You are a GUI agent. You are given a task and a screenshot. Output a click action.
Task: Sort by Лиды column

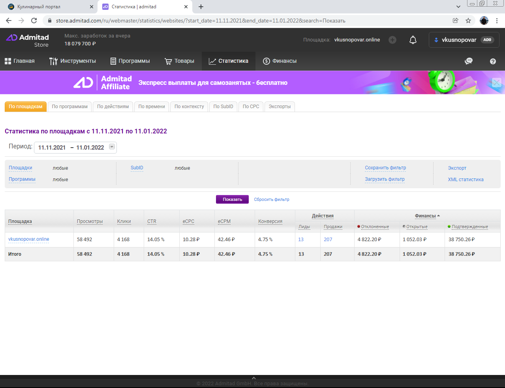pyautogui.click(x=304, y=227)
